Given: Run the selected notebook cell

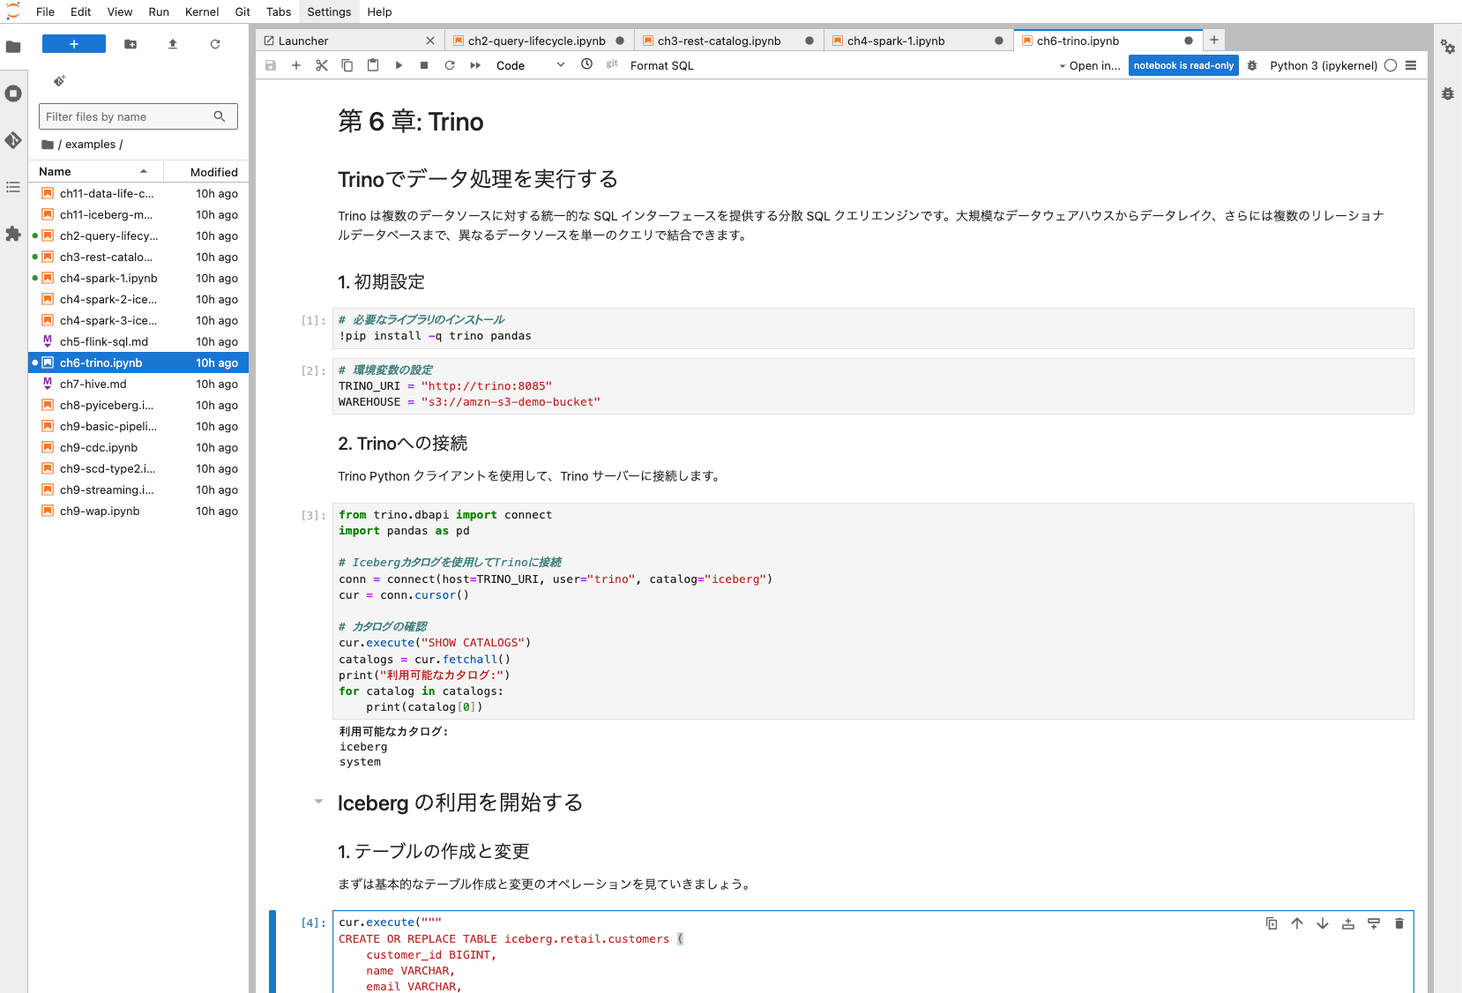Looking at the screenshot, I should (399, 65).
